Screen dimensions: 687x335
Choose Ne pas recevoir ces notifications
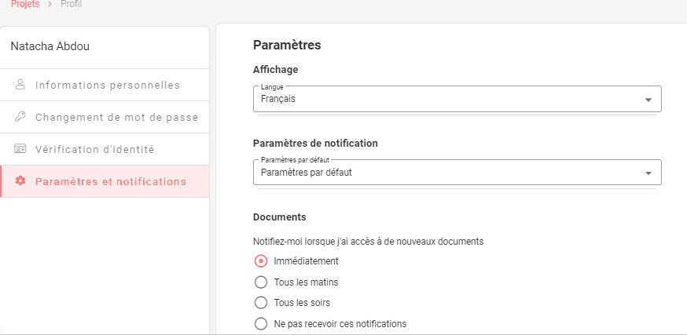[262, 323]
